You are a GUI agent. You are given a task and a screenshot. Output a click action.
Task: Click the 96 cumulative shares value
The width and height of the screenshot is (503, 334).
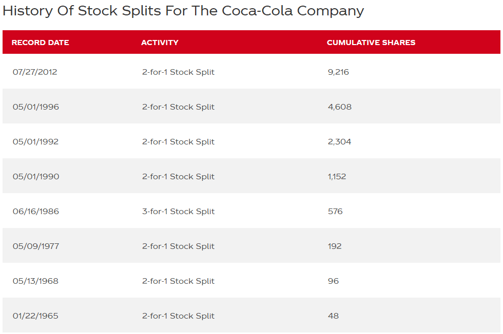tap(333, 281)
